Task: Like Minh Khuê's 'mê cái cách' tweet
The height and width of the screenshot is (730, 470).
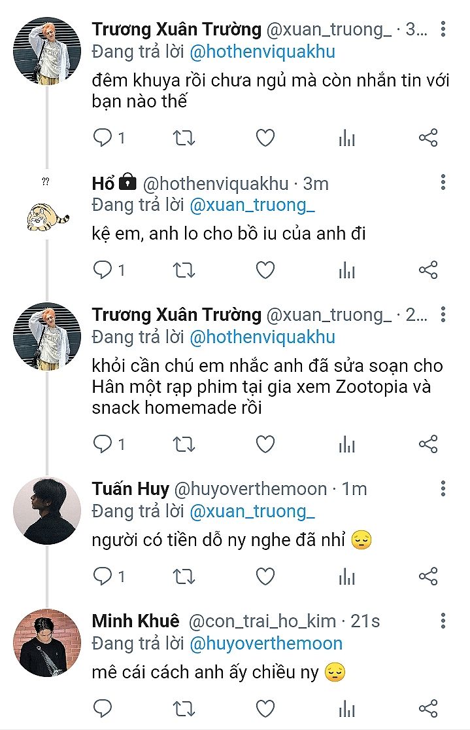Action: pos(265,708)
